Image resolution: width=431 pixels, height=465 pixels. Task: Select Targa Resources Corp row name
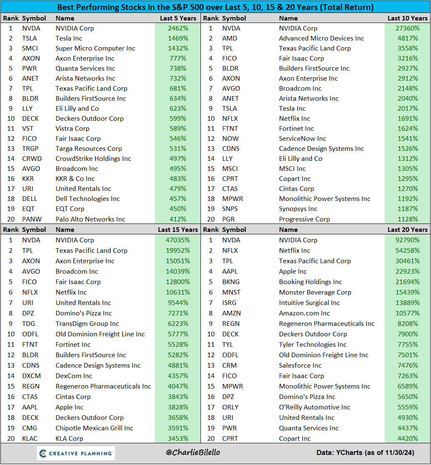(x=89, y=149)
